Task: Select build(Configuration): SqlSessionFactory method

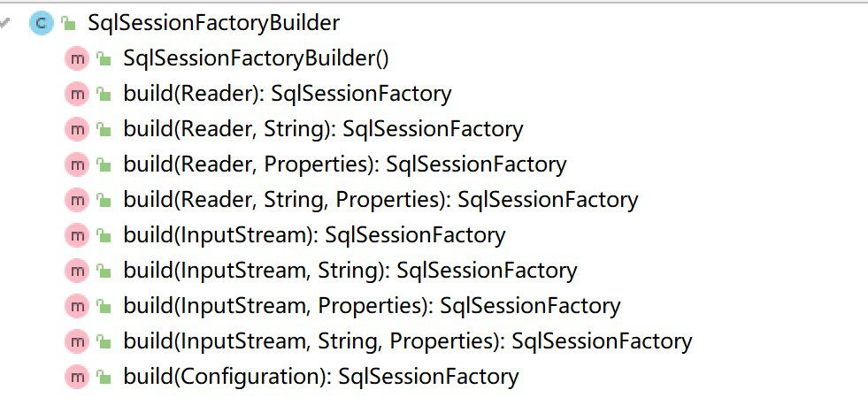Action: coord(321,378)
